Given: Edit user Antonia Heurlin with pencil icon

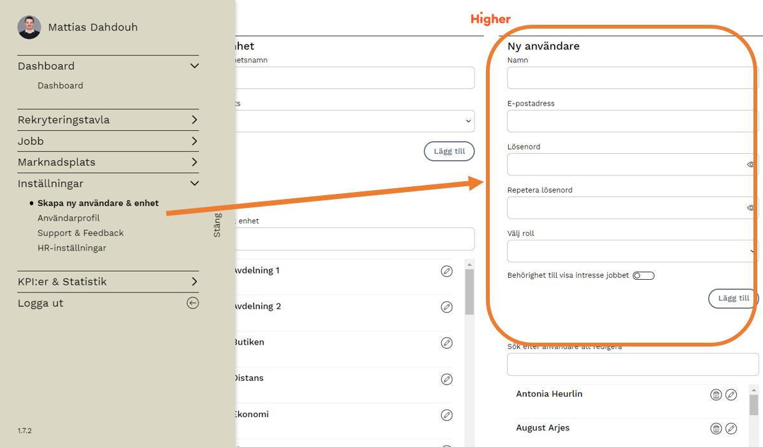Looking at the screenshot, I should point(731,395).
